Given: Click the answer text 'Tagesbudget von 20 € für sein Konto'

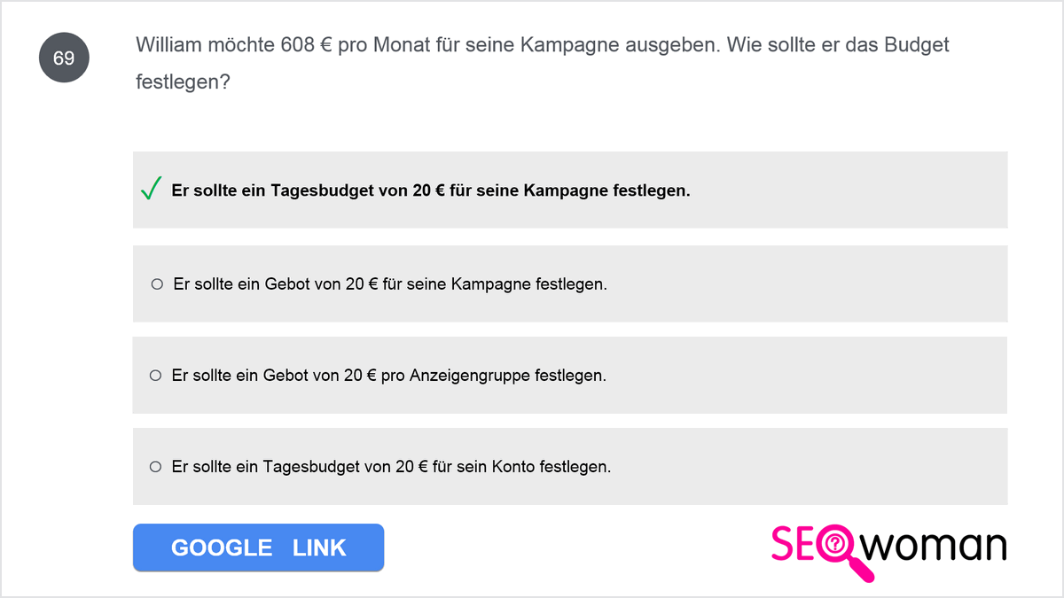Looking at the screenshot, I should tap(391, 466).
